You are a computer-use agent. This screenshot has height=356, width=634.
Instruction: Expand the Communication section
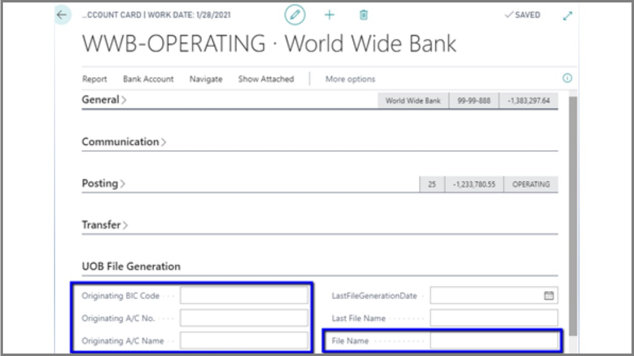(x=124, y=142)
